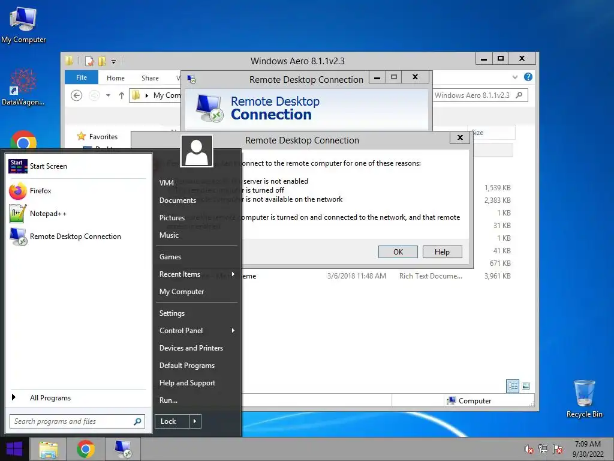Open Documents from start menu
Image resolution: width=614 pixels, height=461 pixels.
[197, 200]
